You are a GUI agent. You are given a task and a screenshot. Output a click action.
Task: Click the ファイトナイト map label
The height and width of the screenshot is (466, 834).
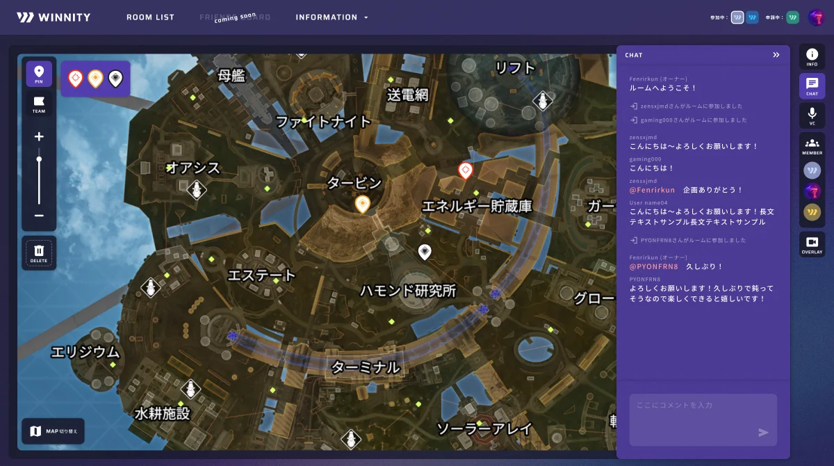point(324,122)
